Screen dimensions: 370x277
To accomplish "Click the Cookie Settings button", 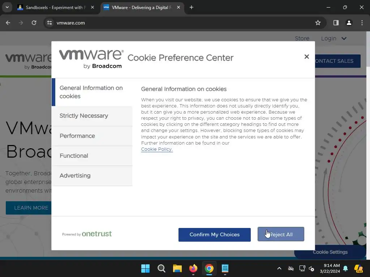I will click(330, 252).
